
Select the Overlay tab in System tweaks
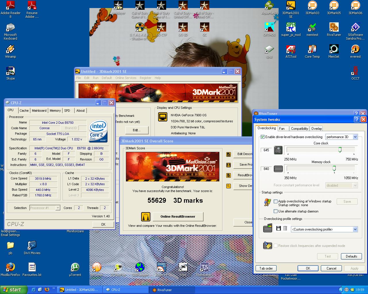317,129
